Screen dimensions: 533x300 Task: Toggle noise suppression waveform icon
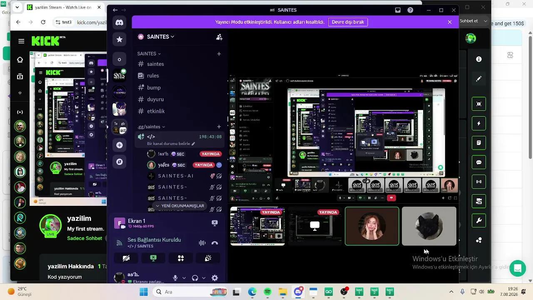tap(202, 243)
